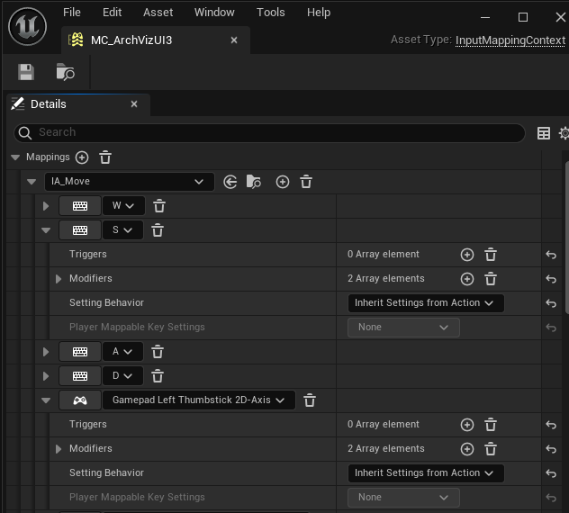
Task: Open the A key dropdown
Action: (x=122, y=352)
